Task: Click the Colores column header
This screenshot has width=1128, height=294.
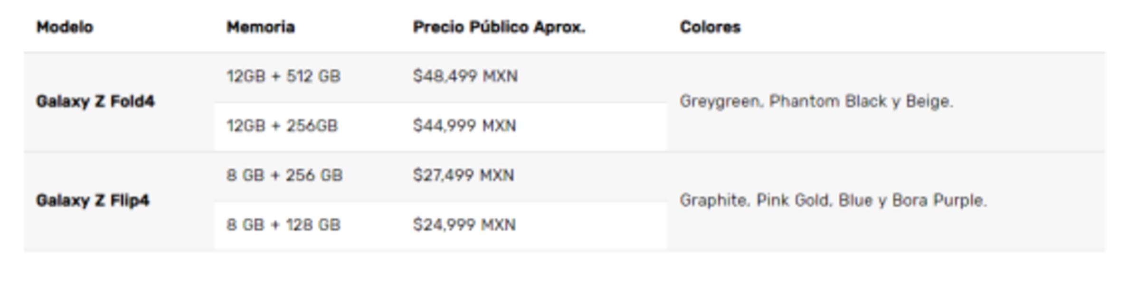Action: (710, 27)
